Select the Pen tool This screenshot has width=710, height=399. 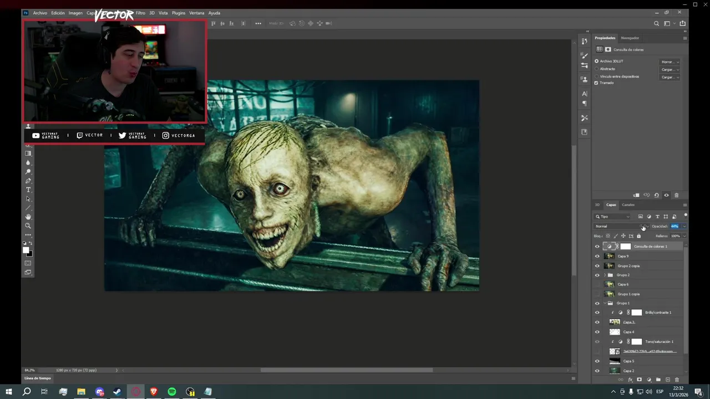[x=28, y=181]
